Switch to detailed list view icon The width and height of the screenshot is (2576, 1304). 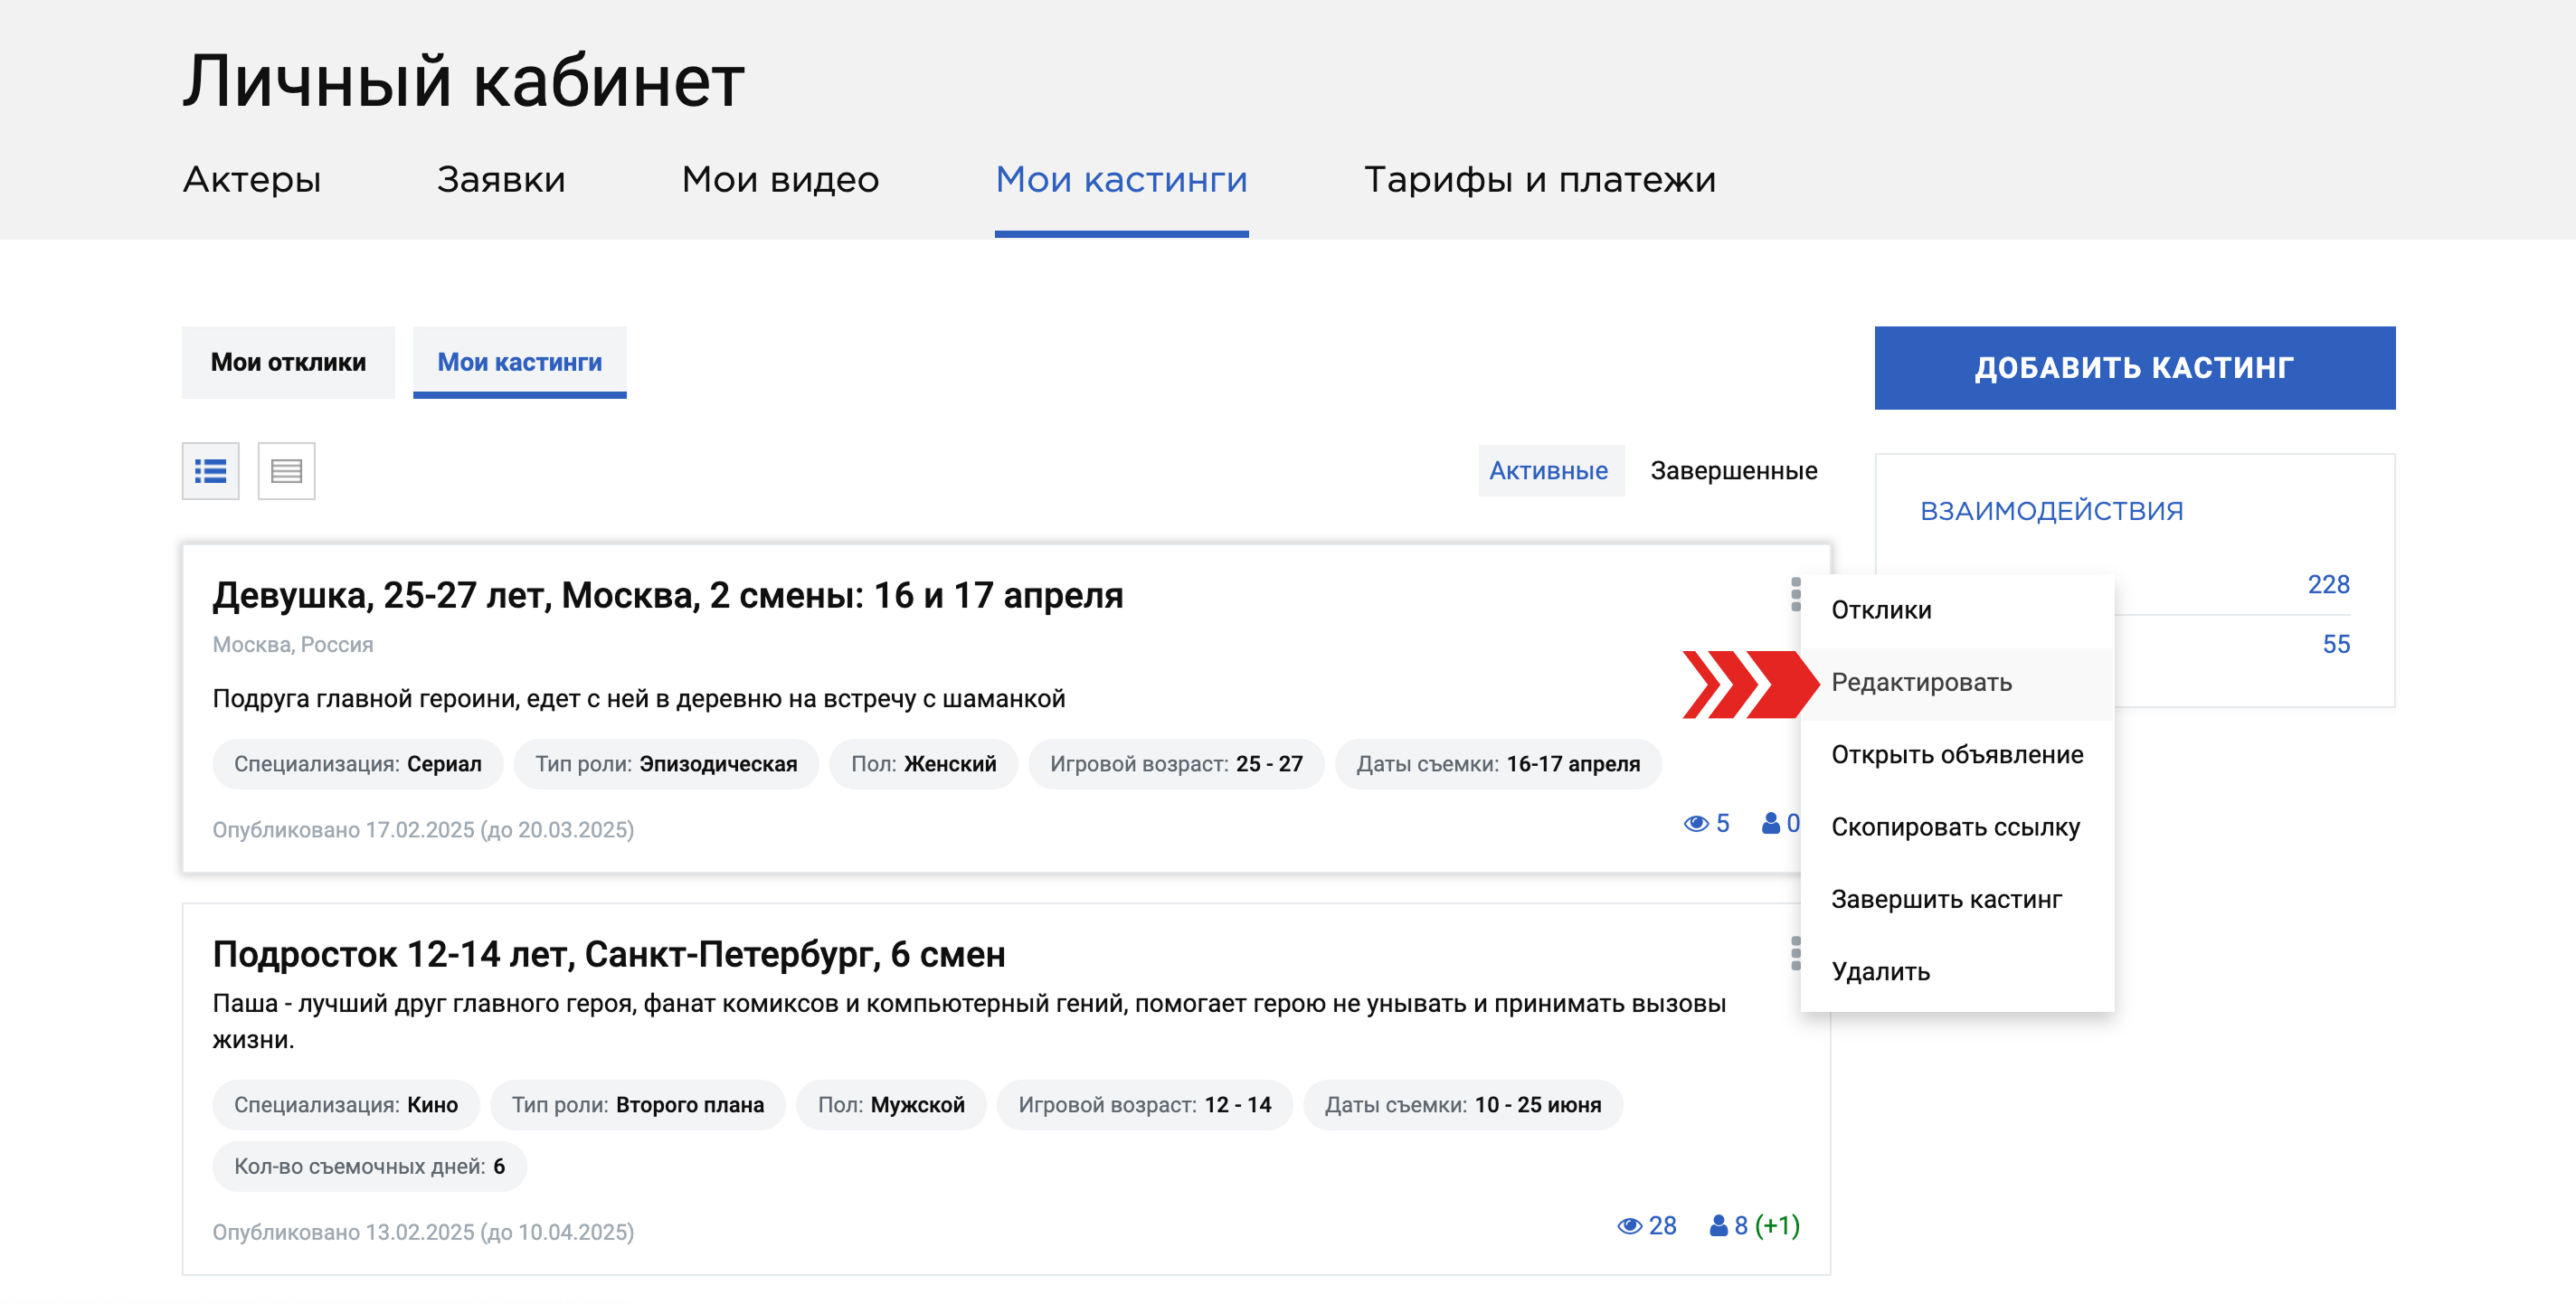(210, 471)
